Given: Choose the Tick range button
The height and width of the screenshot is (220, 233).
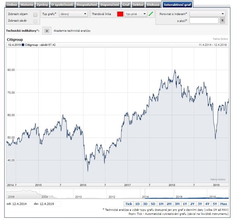Looking at the screenshot, I should 129,204.
